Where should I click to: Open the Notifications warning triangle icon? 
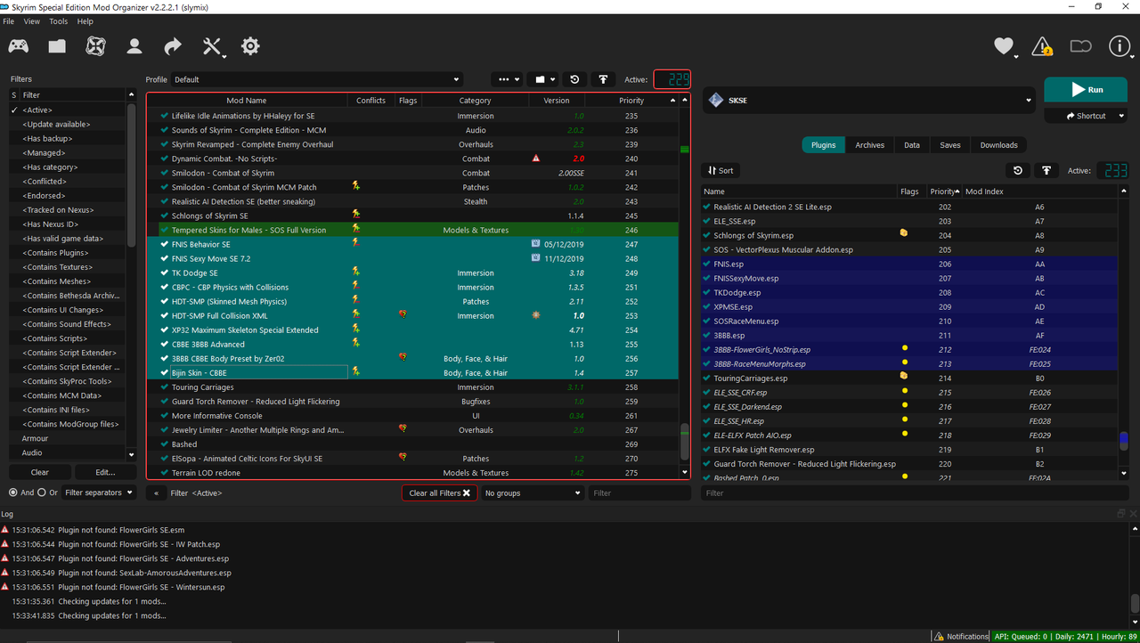[1042, 46]
